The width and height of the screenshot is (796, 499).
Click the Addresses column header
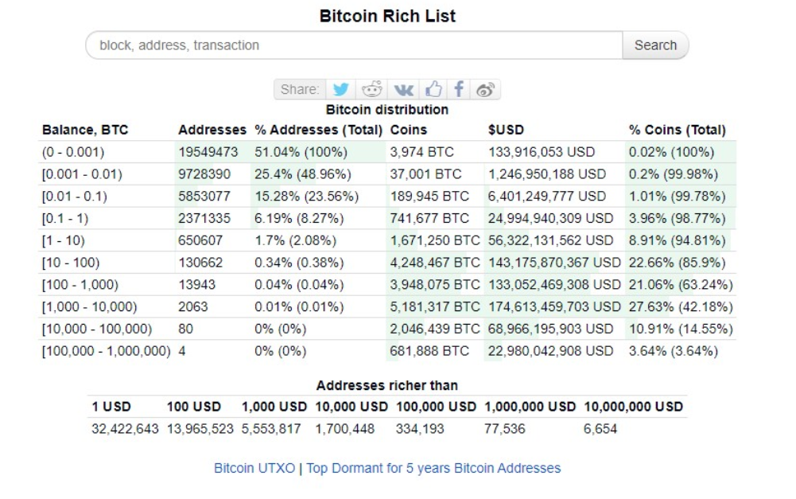[x=212, y=130]
